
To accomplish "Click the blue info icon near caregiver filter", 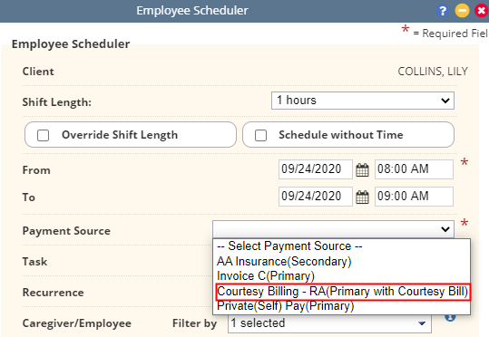I will 450,317.
